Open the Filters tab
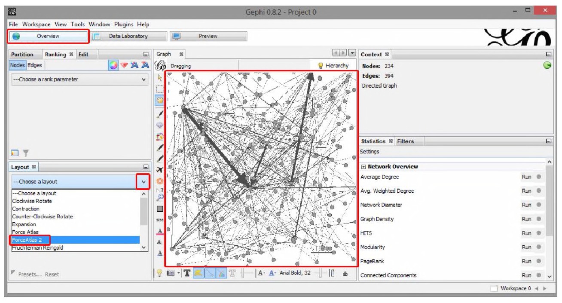 coord(405,141)
